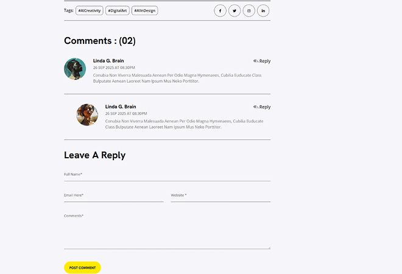Select the #DigitalArt tag

coord(118,10)
